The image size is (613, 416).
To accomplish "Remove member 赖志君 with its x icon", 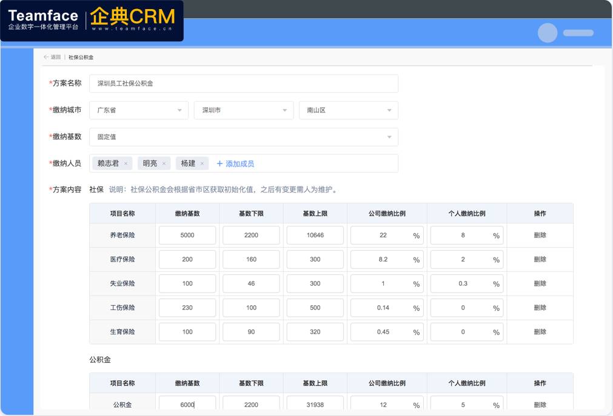I will point(126,163).
